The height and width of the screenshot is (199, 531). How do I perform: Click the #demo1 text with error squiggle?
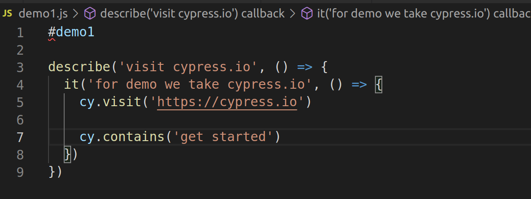click(71, 33)
